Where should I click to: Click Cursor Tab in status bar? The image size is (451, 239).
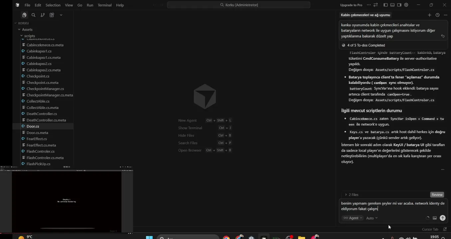point(430,229)
